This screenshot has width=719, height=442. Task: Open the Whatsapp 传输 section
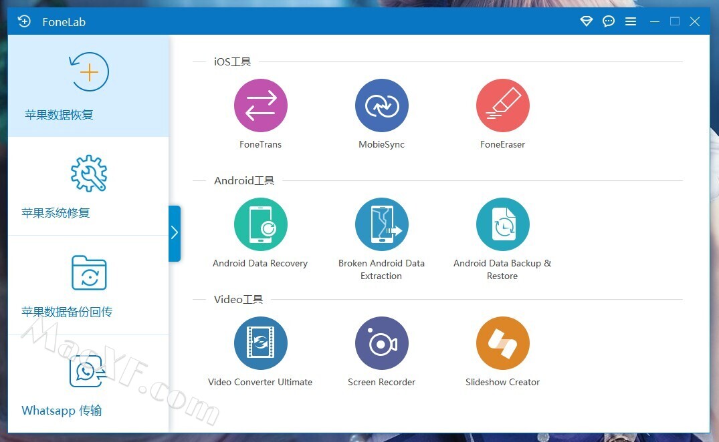click(88, 384)
